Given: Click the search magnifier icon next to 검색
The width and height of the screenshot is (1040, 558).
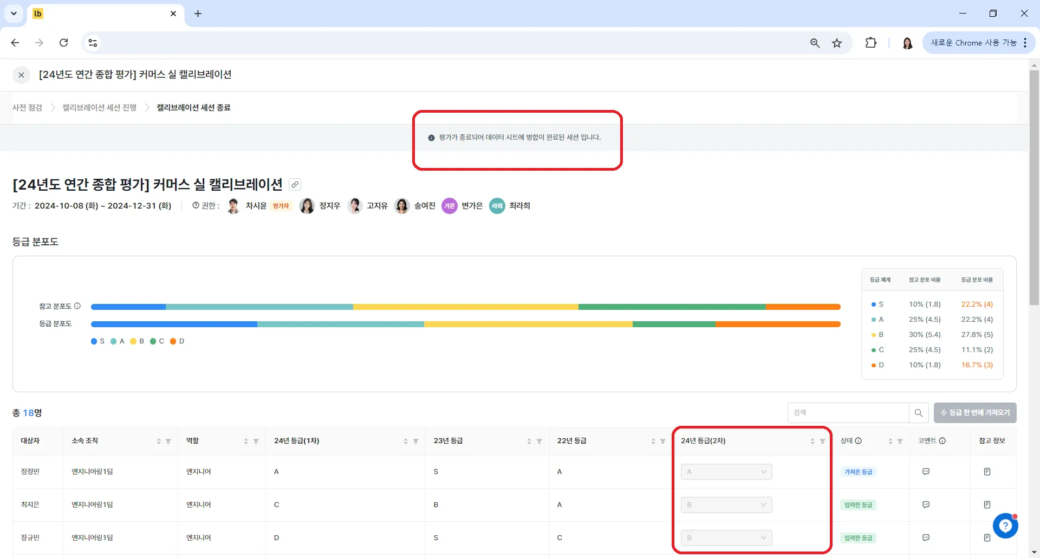Looking at the screenshot, I should coord(919,413).
